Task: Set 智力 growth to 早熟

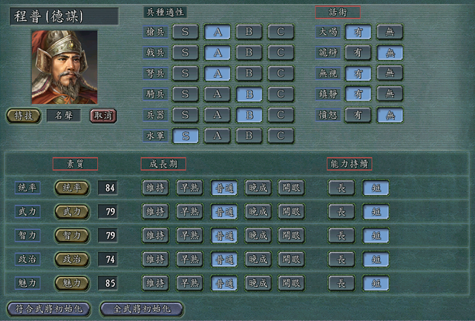Action: click(x=190, y=236)
